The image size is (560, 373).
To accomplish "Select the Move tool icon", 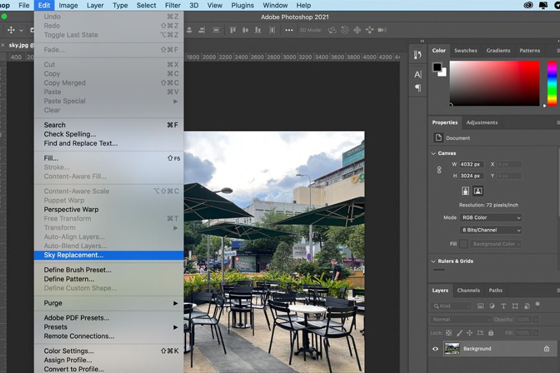I will 11,30.
